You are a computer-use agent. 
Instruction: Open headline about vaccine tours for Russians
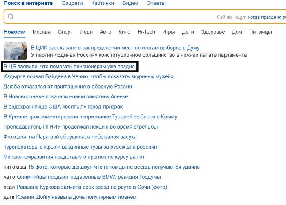[80, 147]
